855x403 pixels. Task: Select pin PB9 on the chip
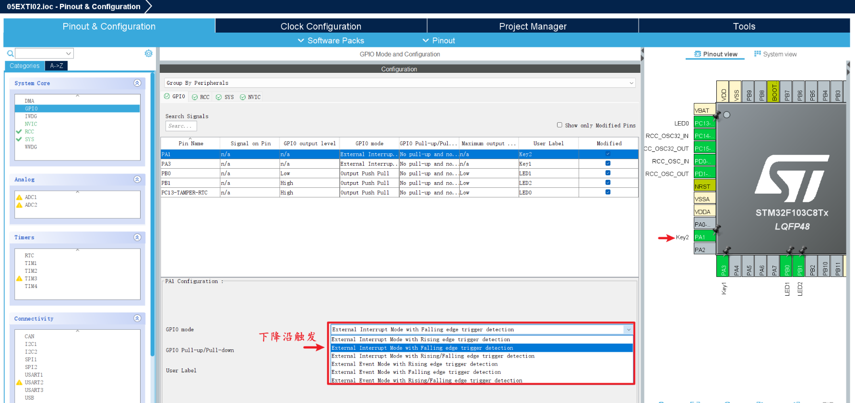748,92
